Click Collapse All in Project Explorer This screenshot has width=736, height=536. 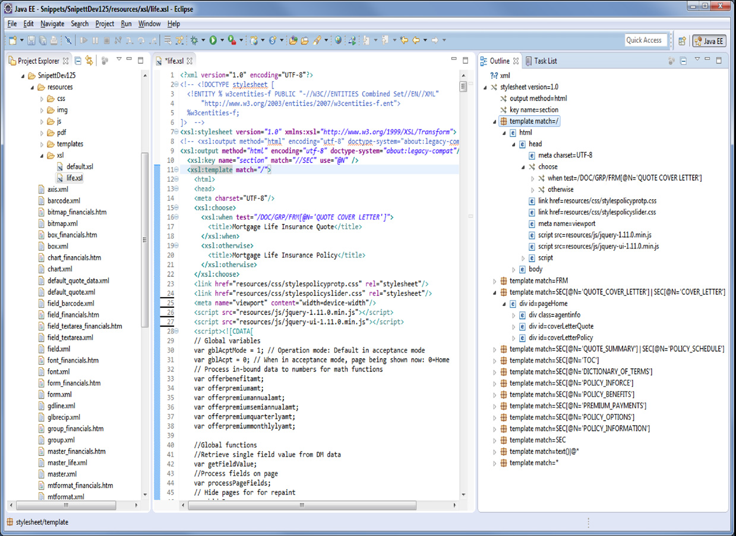coord(77,61)
